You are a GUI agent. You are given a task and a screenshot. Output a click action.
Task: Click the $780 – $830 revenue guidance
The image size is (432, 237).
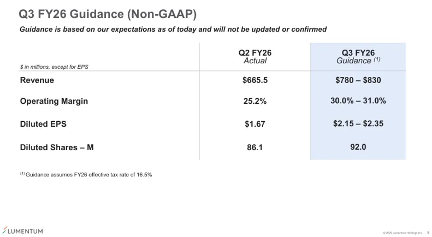tap(358, 80)
